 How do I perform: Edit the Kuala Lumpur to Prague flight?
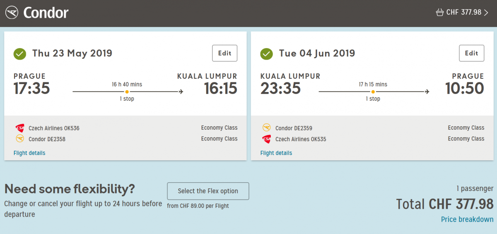(471, 53)
